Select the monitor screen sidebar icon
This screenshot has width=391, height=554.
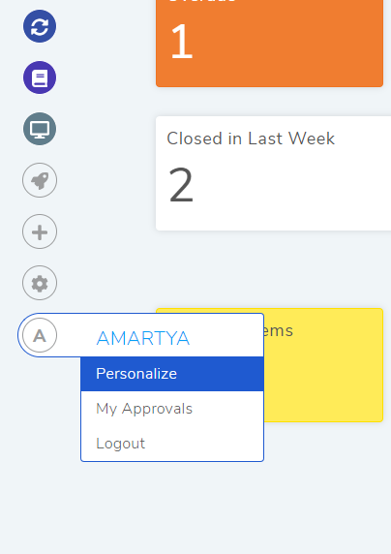pos(40,129)
